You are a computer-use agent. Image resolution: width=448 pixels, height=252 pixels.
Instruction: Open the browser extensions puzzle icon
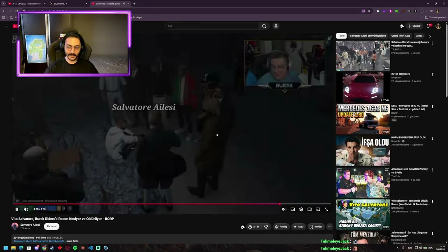(x=422, y=11)
